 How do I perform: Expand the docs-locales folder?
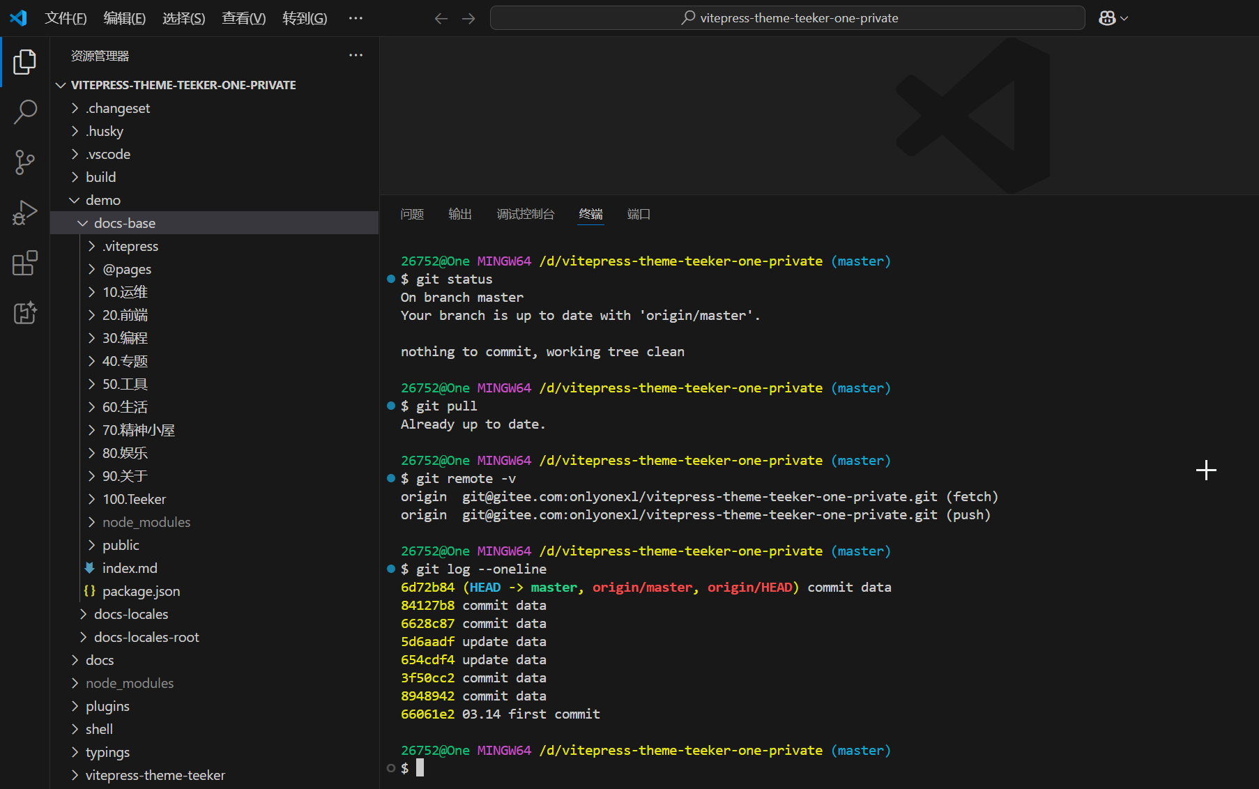click(x=215, y=614)
